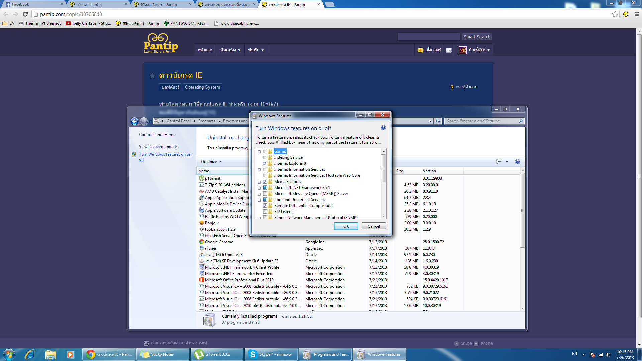This screenshot has width=642, height=361.
Task: Toggle the Media Features checkbox
Action: tap(264, 181)
